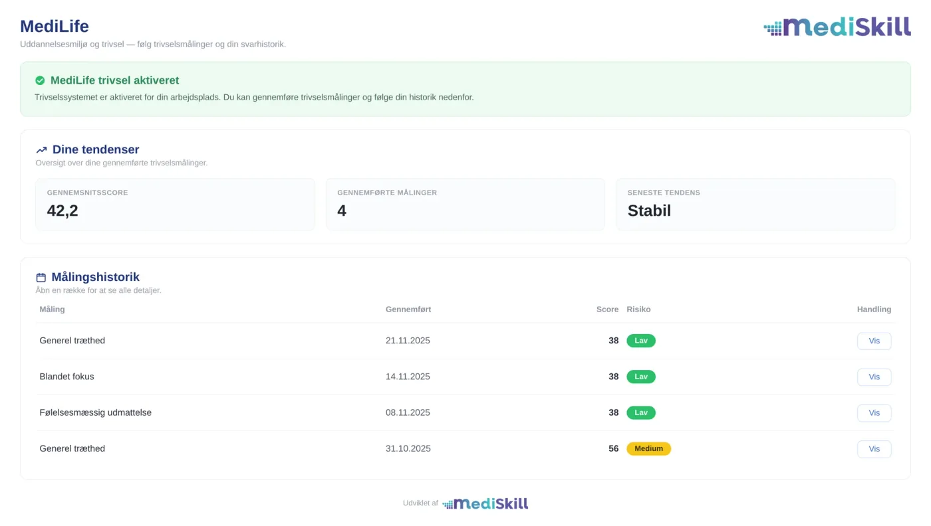Click the date 21.11.2025
Screen dimensions: 931x526
click(x=408, y=341)
